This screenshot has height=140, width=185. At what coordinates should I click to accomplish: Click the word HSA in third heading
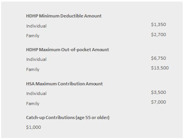tap(30, 84)
